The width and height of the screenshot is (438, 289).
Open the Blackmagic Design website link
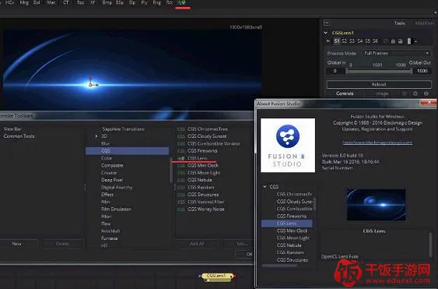point(377,143)
